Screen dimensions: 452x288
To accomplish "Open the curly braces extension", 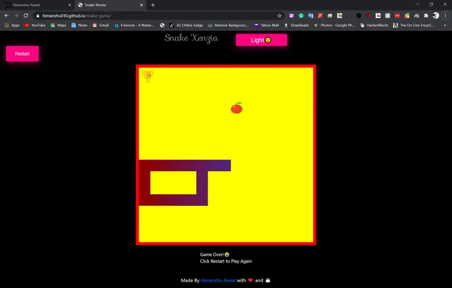I will pyautogui.click(x=349, y=16).
